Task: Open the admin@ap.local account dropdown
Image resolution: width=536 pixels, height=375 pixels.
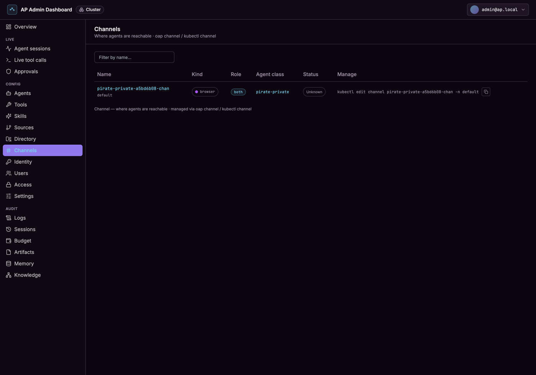Action: coord(498,10)
